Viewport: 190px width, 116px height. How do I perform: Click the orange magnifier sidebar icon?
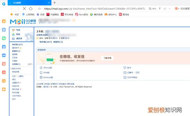(x=4, y=81)
